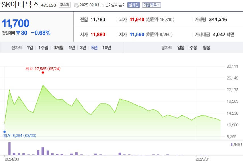Click the 최저 8,234 (03/29) label
Image resolution: width=243 pixels, height=163 pixels.
tap(20, 136)
